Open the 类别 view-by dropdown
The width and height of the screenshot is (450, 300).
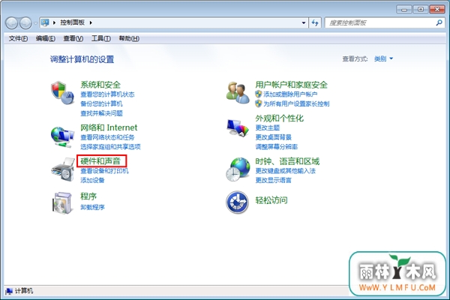[x=383, y=58]
